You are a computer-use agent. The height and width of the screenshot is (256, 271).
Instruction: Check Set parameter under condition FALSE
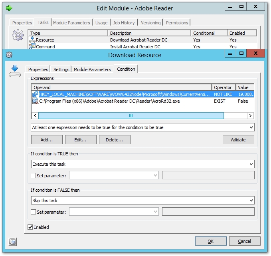point(33,212)
